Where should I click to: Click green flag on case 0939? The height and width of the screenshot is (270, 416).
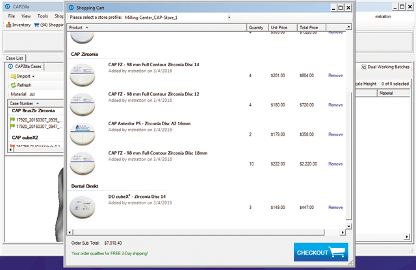coord(12,120)
